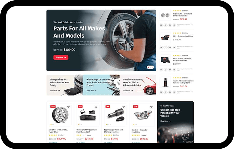Click heart icon on Spyder Projector Headlights card
Viewport: 234px width, 149px height.
(x=151, y=107)
